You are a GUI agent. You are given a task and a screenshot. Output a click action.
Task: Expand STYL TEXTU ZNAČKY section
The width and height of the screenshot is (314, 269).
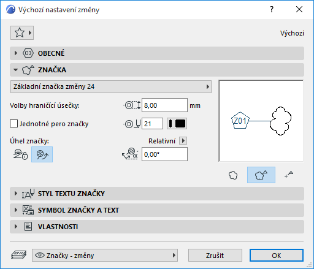[x=157, y=194]
